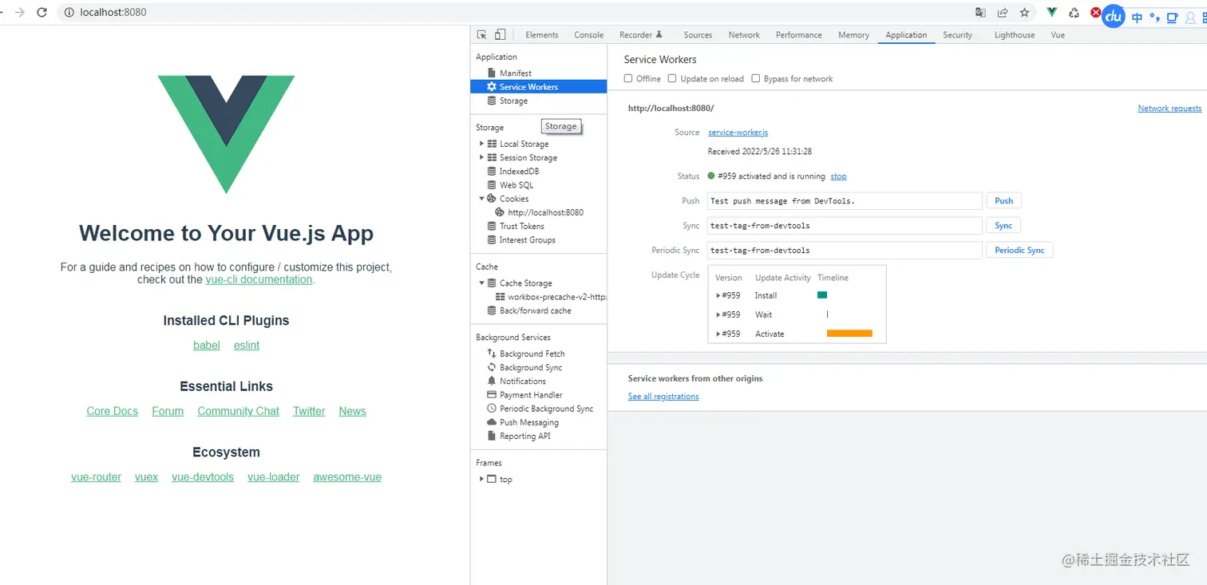The image size is (1207, 585).
Task: Open the Push Messaging panel
Action: (528, 422)
